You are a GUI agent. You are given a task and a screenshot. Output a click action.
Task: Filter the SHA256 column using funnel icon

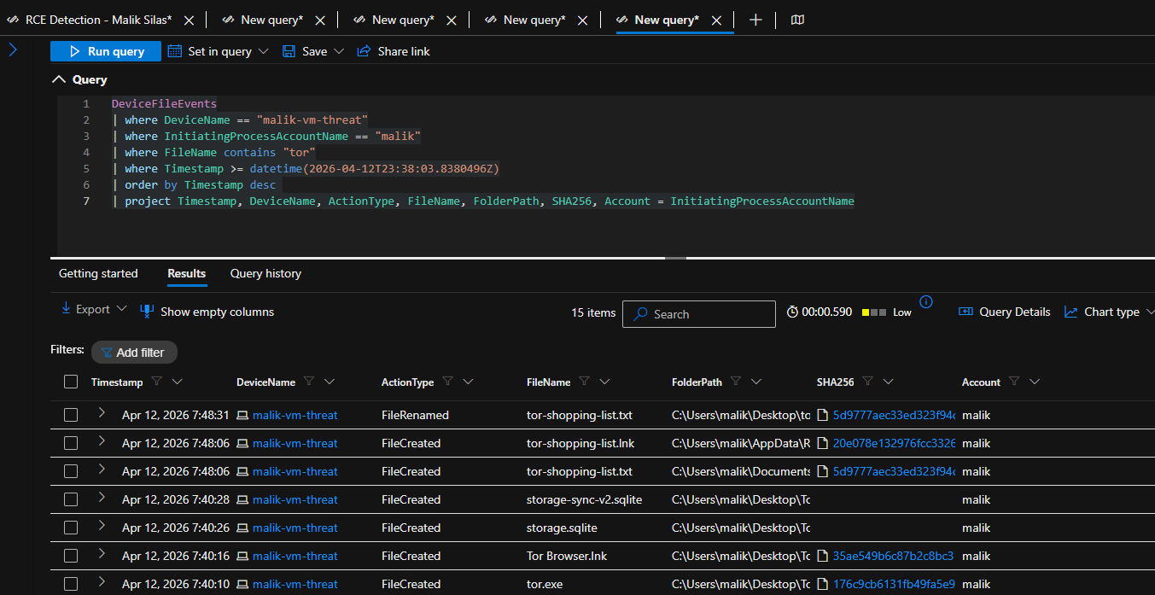click(x=867, y=382)
